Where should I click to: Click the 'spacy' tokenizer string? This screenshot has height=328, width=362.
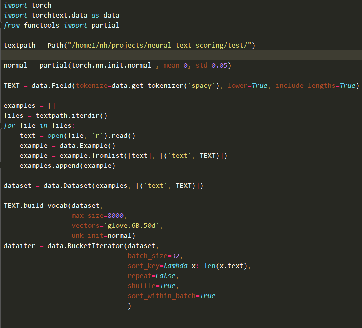(201, 85)
